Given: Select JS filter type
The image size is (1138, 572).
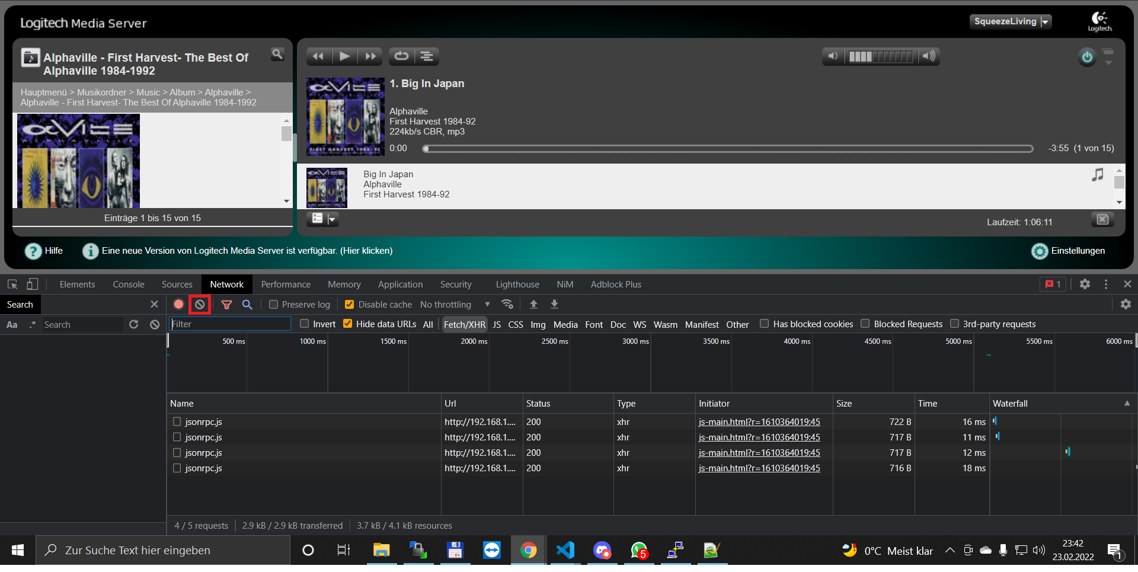Looking at the screenshot, I should click(497, 325).
